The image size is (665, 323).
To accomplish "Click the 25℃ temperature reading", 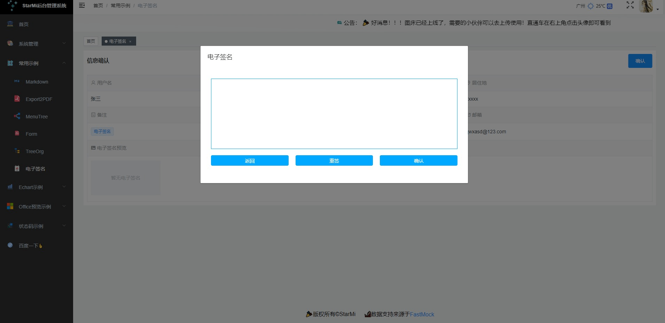I will [601, 6].
